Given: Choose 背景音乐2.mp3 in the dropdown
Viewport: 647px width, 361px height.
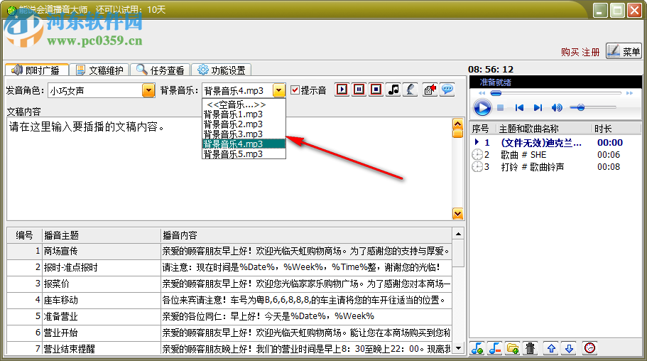Looking at the screenshot, I should tap(244, 124).
